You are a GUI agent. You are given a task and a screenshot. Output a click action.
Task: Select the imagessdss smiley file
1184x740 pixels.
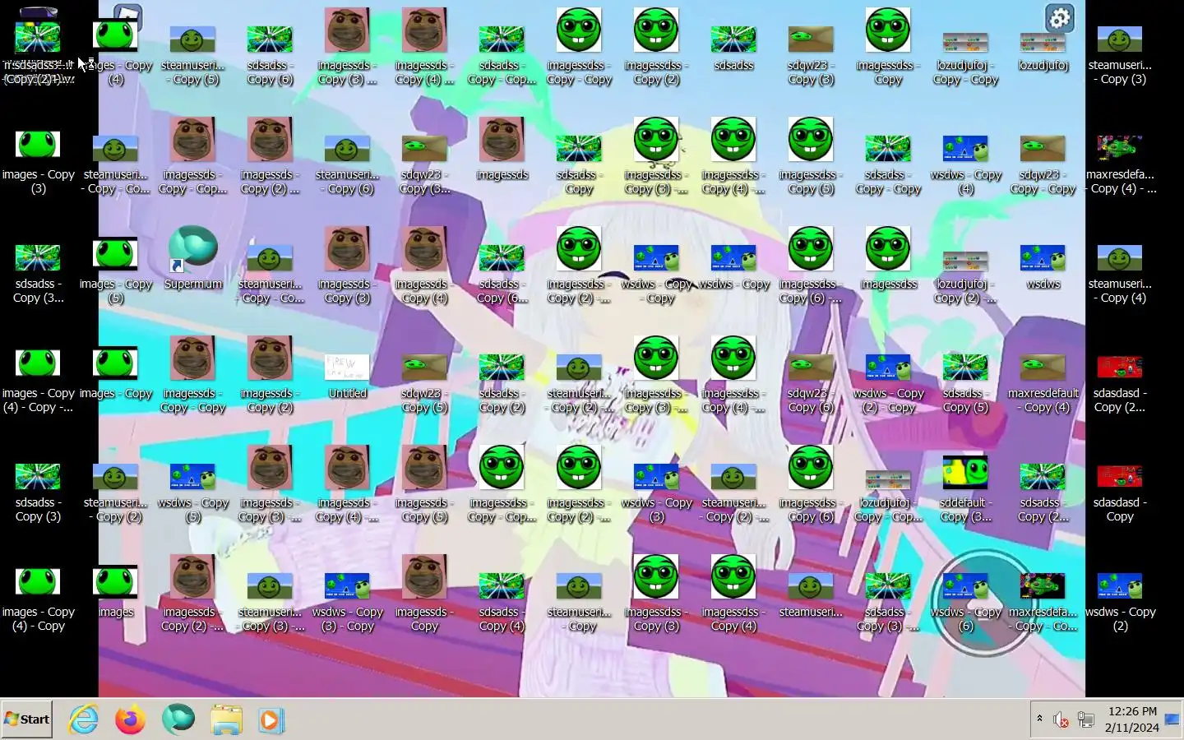point(889,258)
